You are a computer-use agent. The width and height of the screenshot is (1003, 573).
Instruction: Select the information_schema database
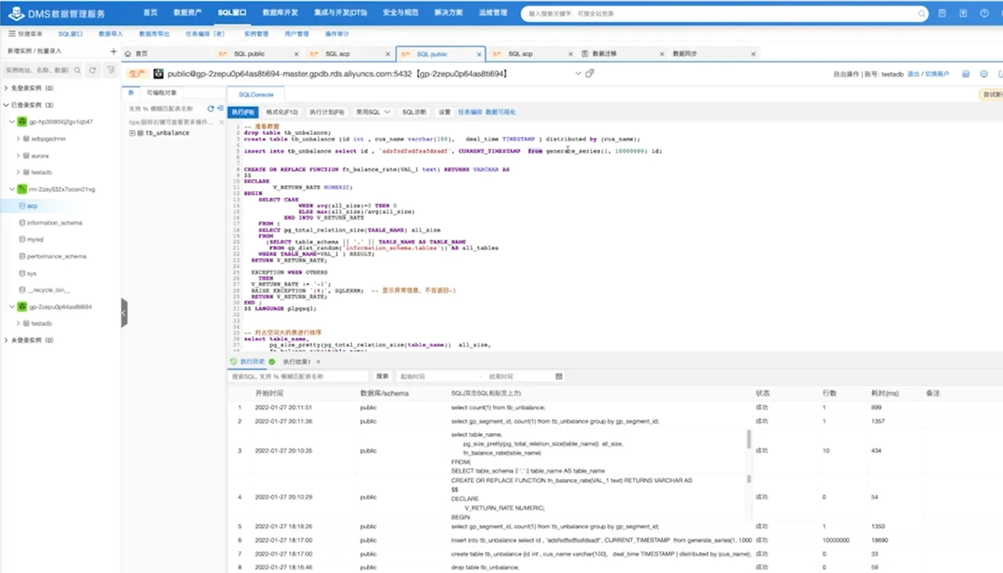pos(55,223)
